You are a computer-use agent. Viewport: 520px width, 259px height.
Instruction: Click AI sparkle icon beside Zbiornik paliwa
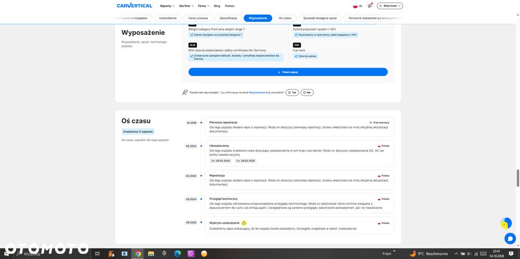tap(296, 56)
